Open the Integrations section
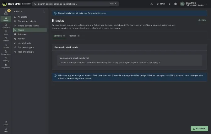This screenshot has height=134, width=211. click(x=6, y=66)
